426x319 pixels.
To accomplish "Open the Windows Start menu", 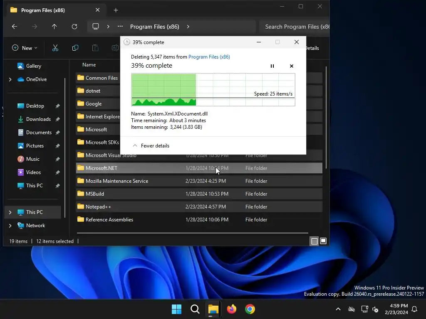I will (x=176, y=309).
